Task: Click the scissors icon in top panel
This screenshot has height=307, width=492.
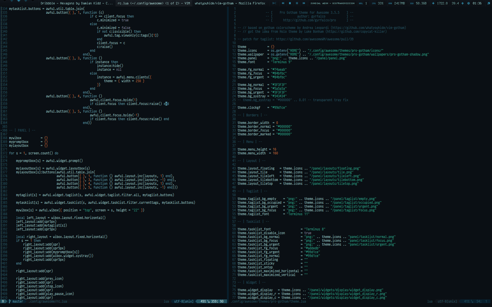Action: click(274, 3)
